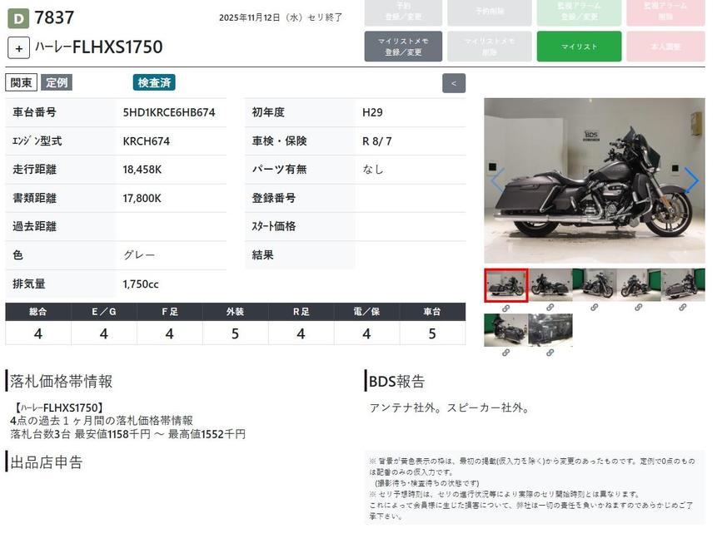
Task: Click link icon under fifth thumbnail
Action: click(x=683, y=308)
